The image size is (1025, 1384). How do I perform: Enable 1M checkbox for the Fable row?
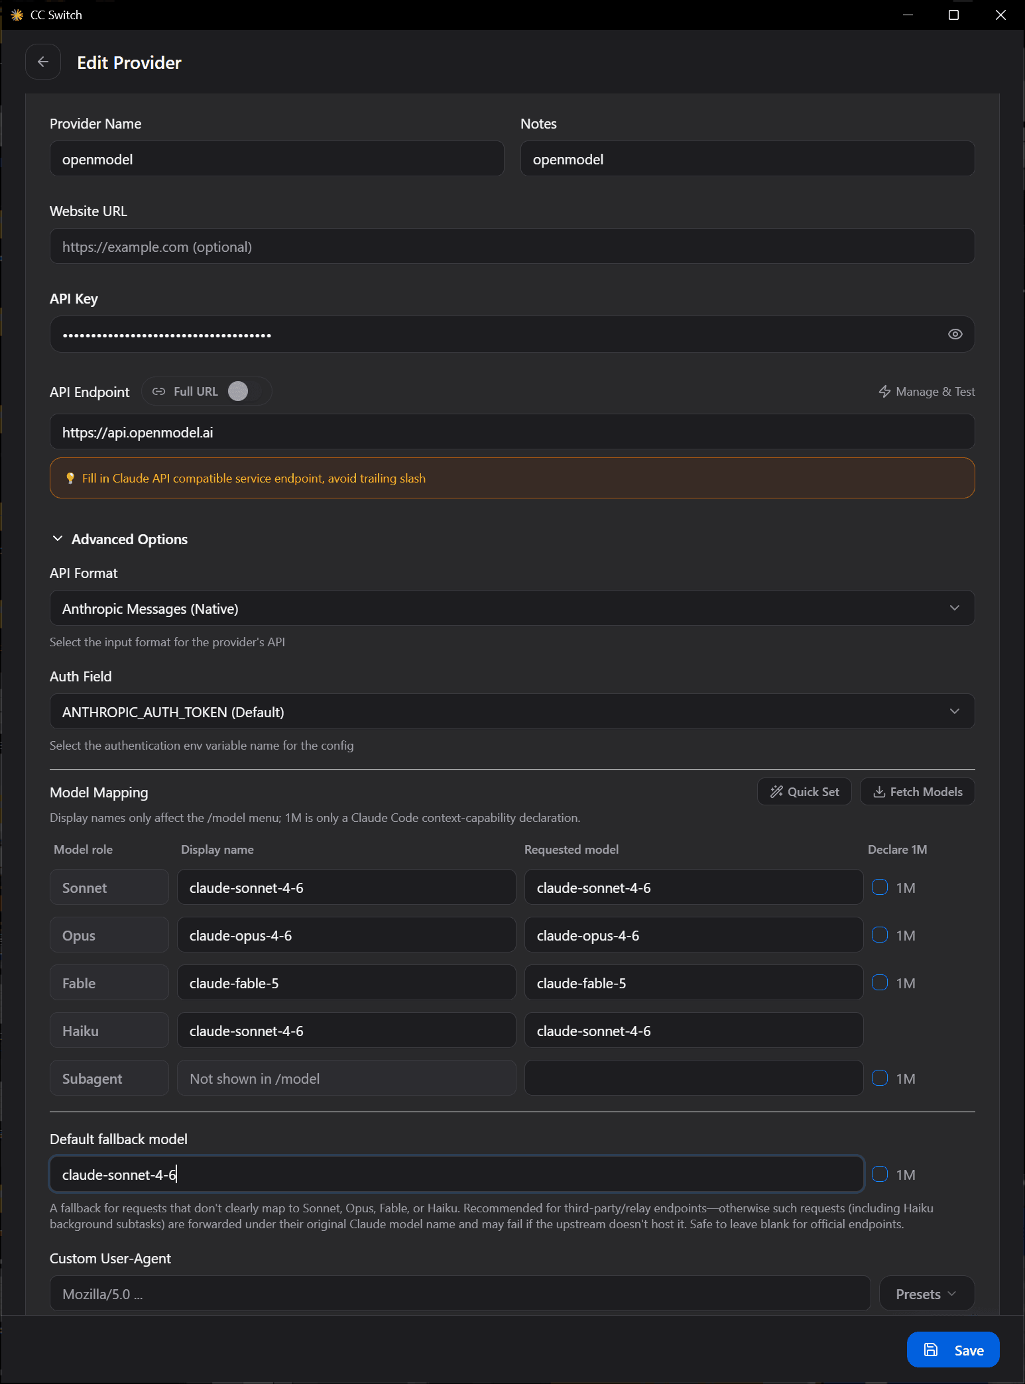[x=880, y=982]
